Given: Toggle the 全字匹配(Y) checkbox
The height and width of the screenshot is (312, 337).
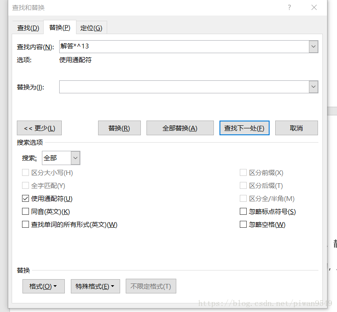Looking at the screenshot, I should (25, 185).
